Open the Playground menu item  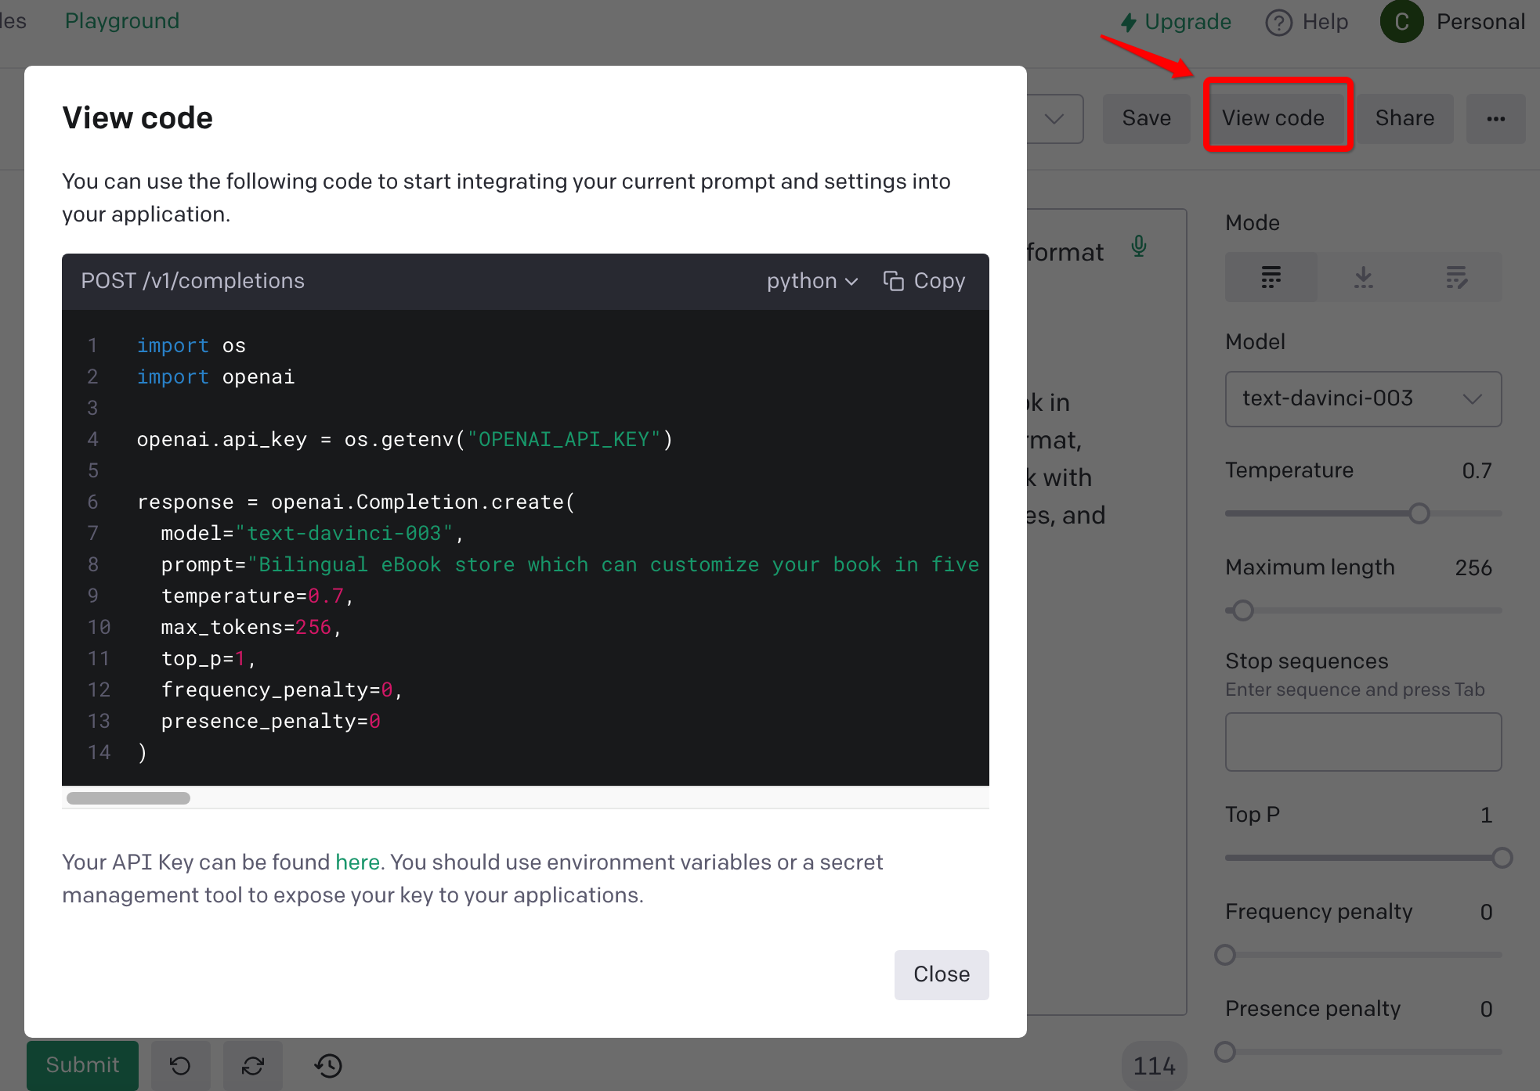pyautogui.click(x=121, y=21)
